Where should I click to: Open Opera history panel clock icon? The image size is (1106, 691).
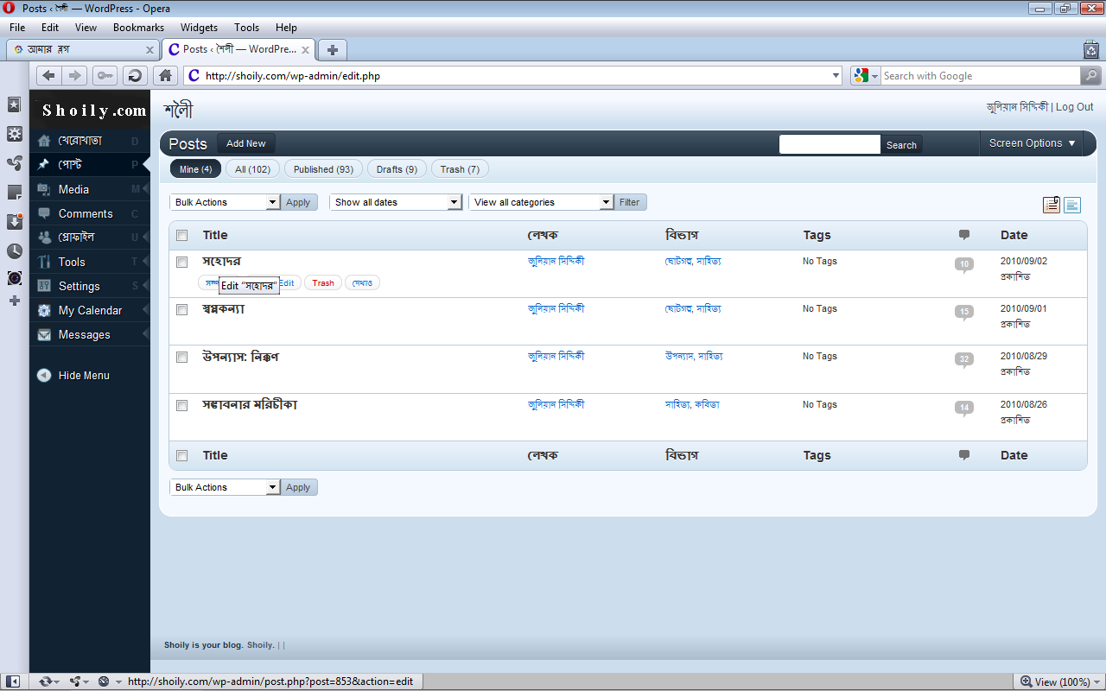[x=15, y=251]
